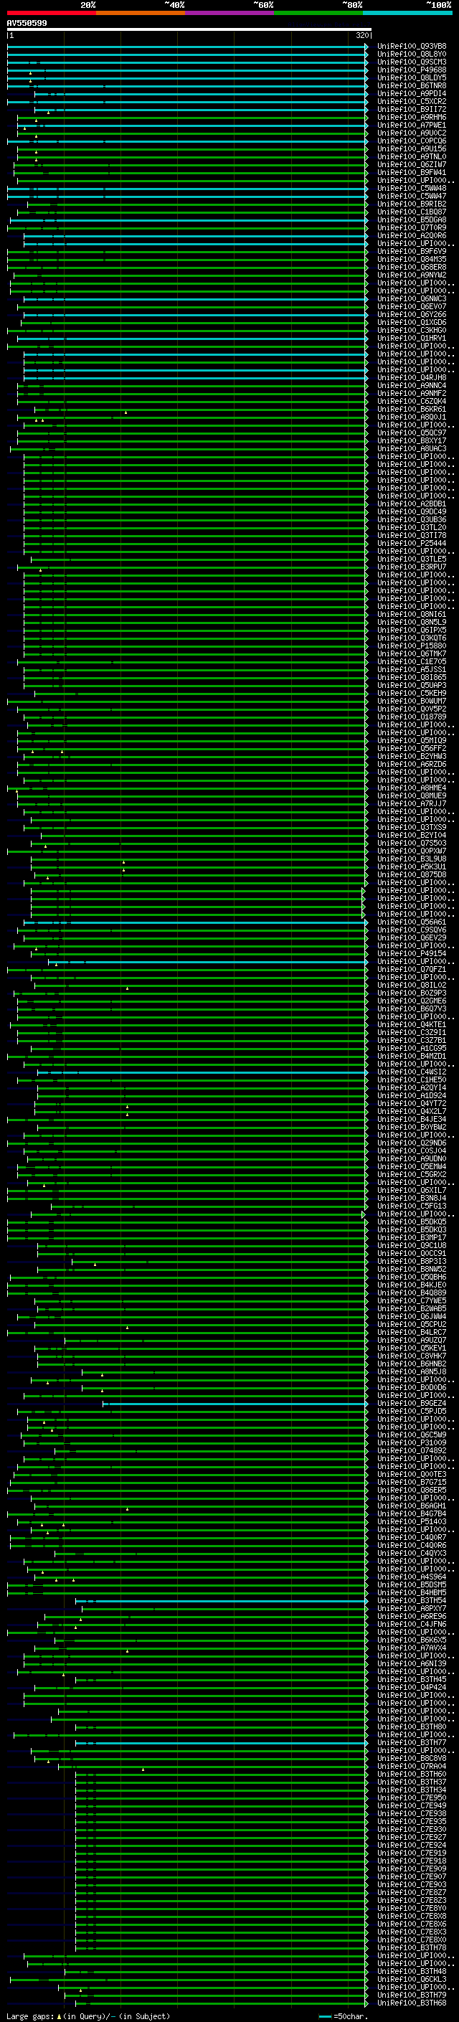Click the UniRef100_B5DGA8 label
Image resolution: width=459 pixels, height=2022 pixels.
412,219
